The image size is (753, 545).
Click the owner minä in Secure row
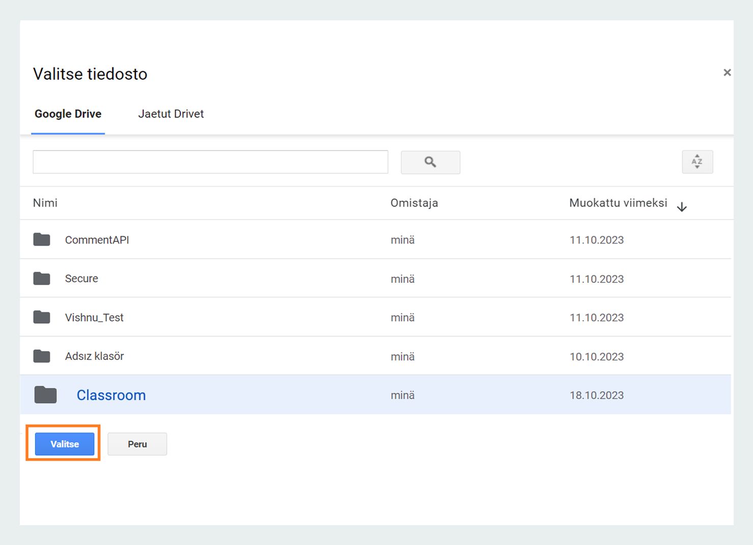(x=402, y=279)
